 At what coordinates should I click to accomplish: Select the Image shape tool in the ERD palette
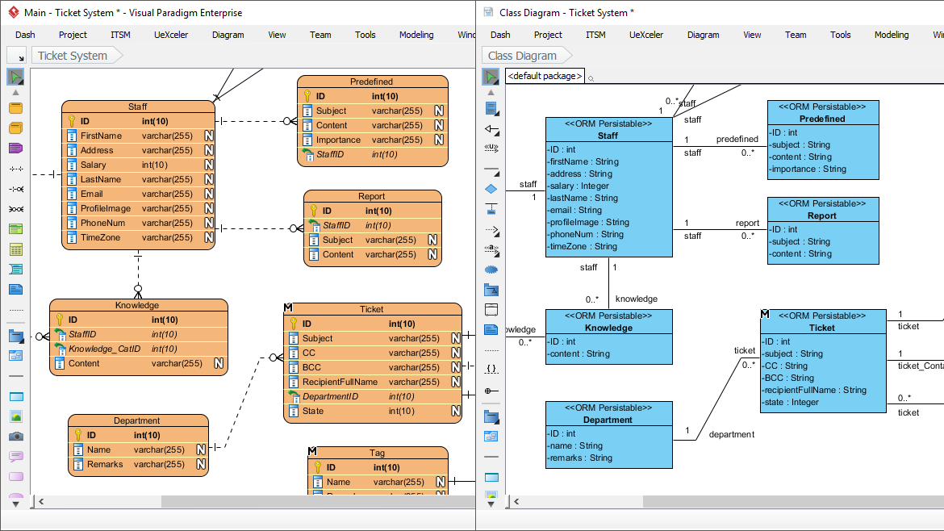pos(15,416)
